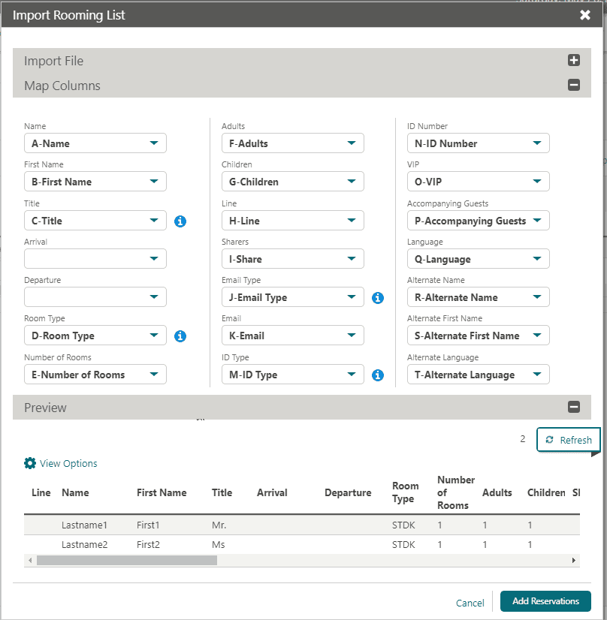Click the info icon beside Email Type dropdown
This screenshot has height=620, width=607.
click(377, 298)
